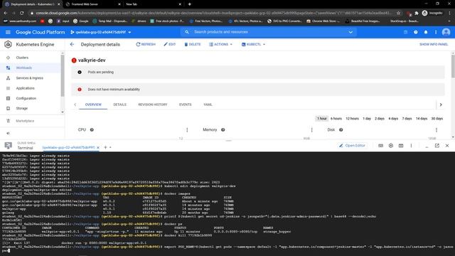455x256 pixels.
Task: Switch to the OVERVIEW tab
Action: [x=93, y=105]
